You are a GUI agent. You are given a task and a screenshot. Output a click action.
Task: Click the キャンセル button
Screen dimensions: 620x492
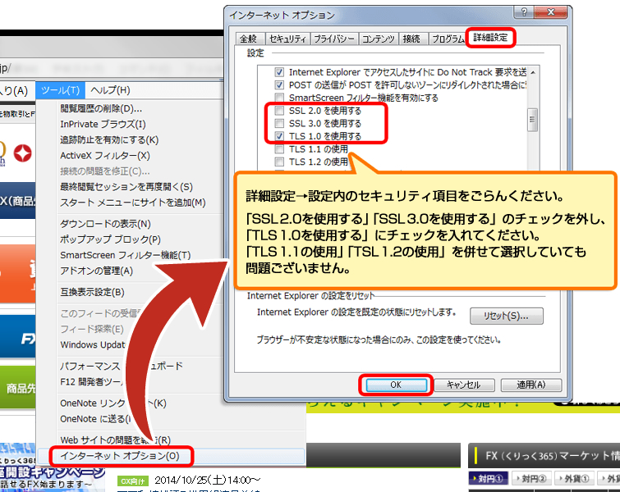(464, 385)
